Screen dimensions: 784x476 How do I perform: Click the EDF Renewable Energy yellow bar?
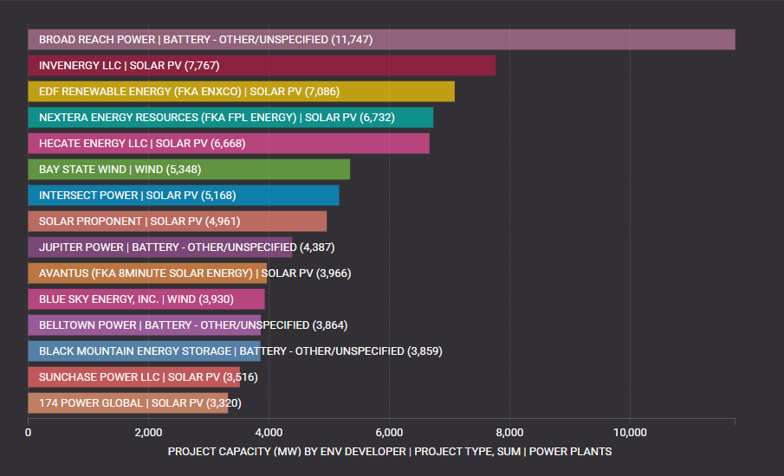point(241,92)
